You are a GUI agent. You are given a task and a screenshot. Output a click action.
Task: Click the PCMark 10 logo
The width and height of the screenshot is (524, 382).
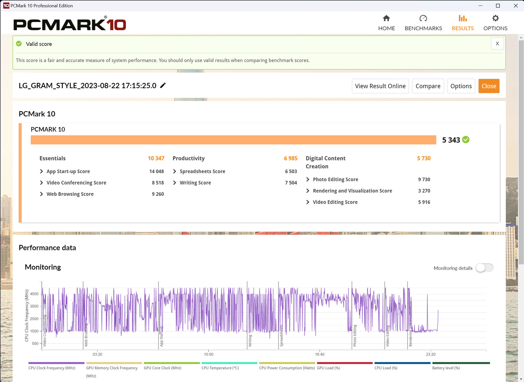pos(69,24)
